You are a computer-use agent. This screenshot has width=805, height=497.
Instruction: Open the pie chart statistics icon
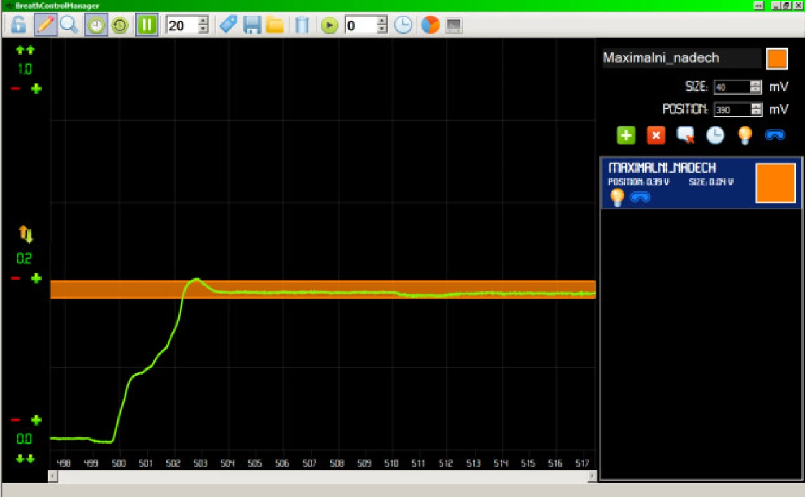(x=430, y=25)
